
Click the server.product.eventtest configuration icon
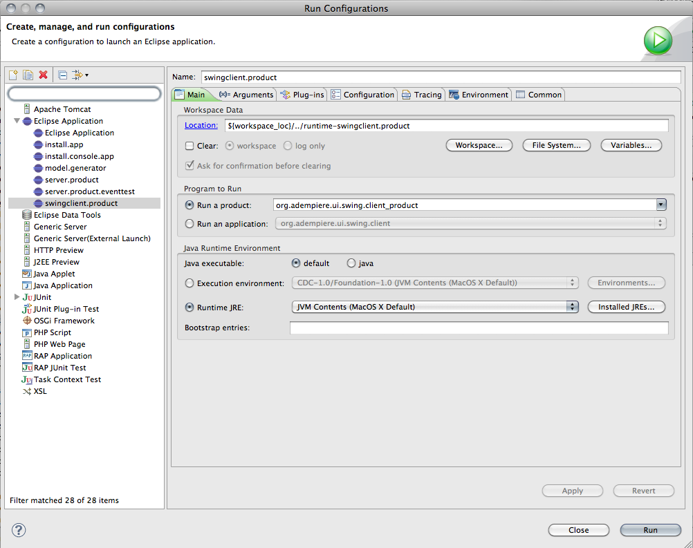pyautogui.click(x=39, y=191)
